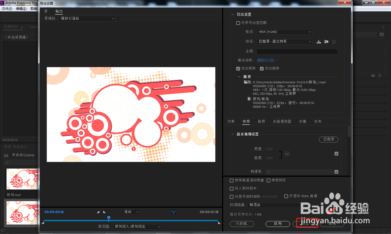Open the 文件(F) menu in Premiere
391x234 pixels.
7,9
